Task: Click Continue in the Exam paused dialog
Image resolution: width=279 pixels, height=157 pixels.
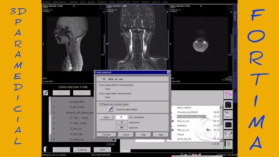Action: 106,135
